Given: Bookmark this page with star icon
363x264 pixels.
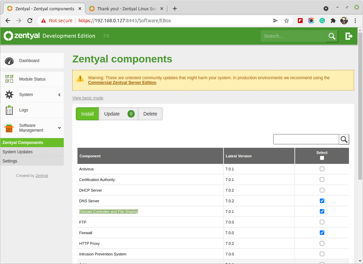Looking at the screenshot, I should (287, 21).
